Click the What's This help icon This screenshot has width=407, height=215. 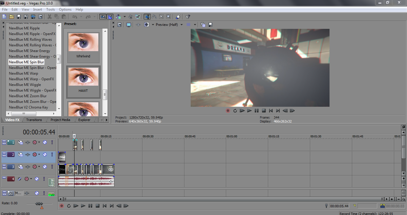[188, 17]
